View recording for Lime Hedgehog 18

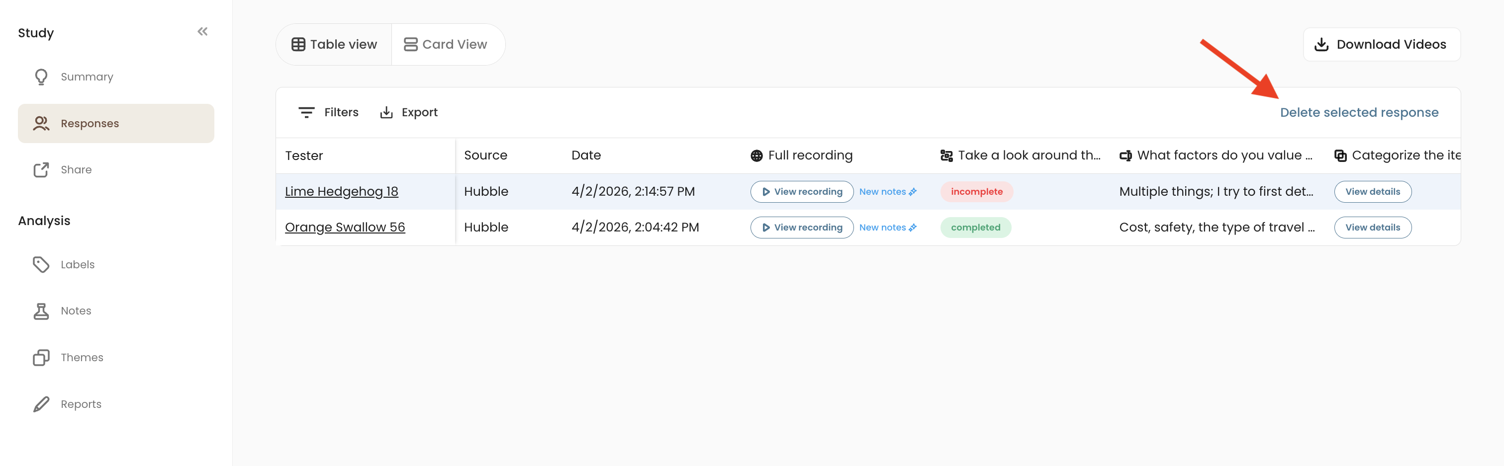(802, 191)
